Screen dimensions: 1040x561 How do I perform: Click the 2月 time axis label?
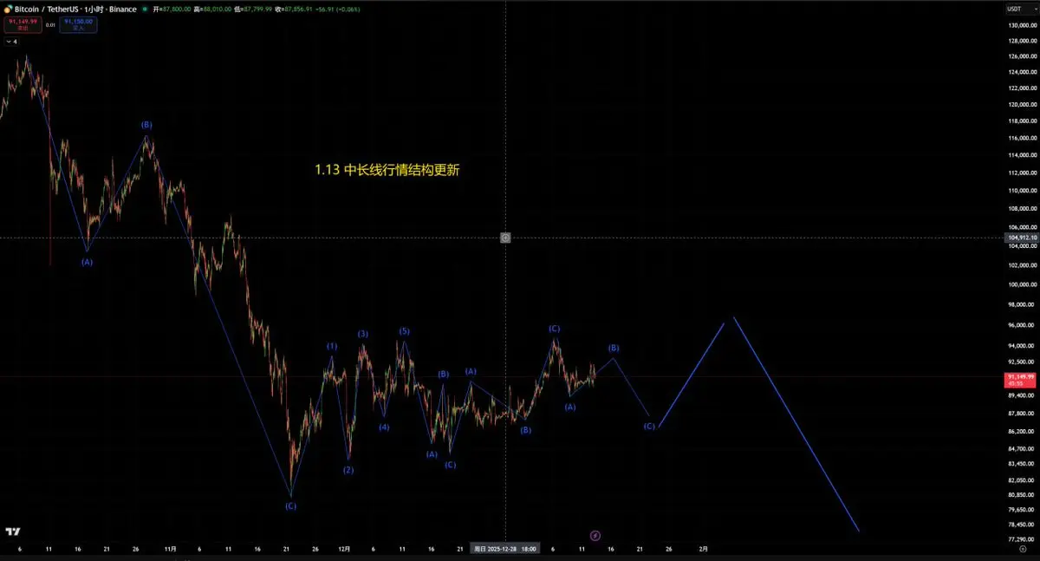(x=703, y=549)
